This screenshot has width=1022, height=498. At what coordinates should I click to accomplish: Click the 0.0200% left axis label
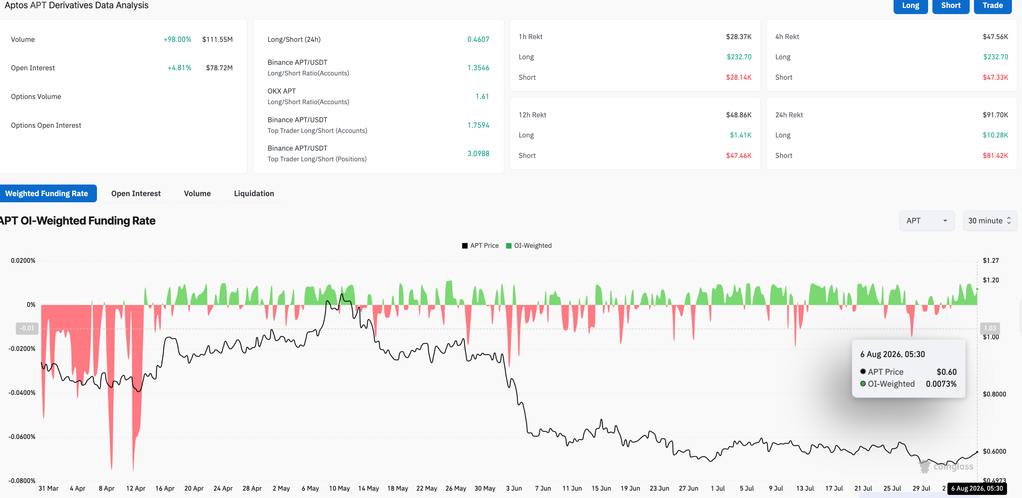tap(23, 261)
